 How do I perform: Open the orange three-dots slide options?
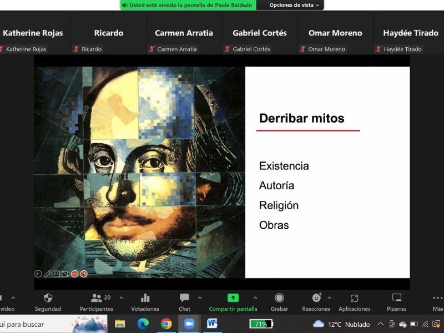(x=74, y=274)
